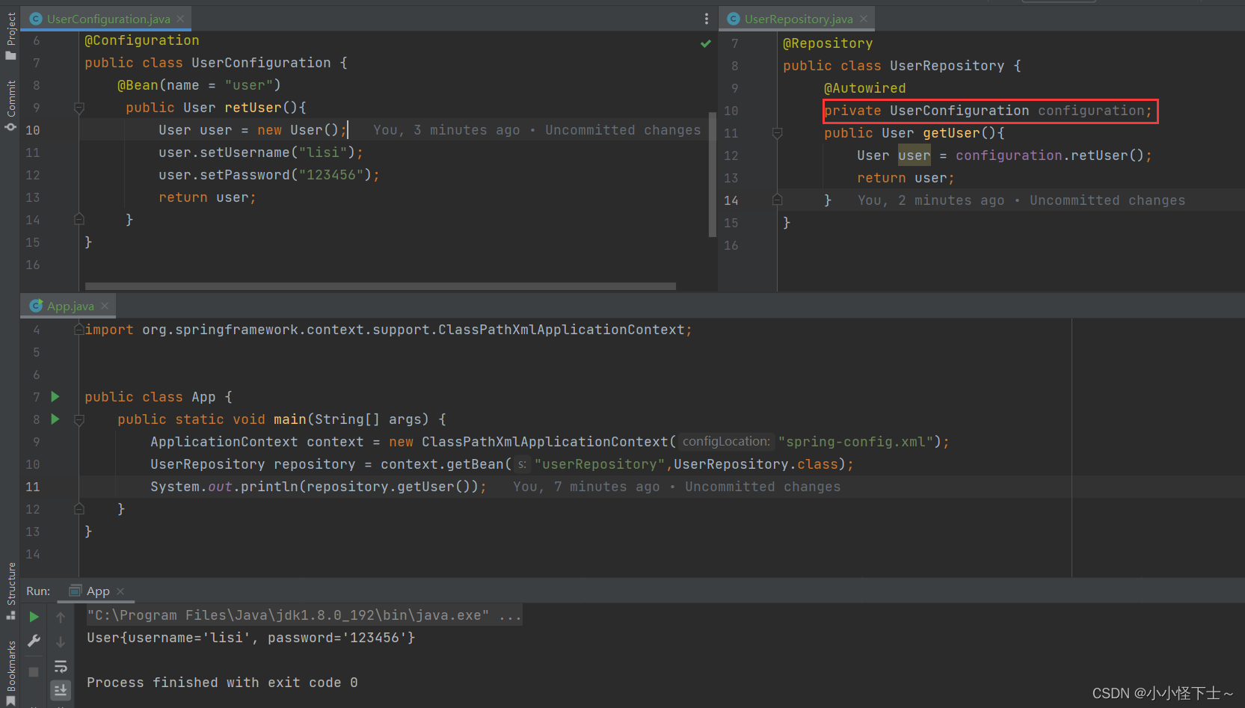Click System.out.println statement on line 11
Image resolution: width=1245 pixels, height=708 pixels.
[x=319, y=487]
